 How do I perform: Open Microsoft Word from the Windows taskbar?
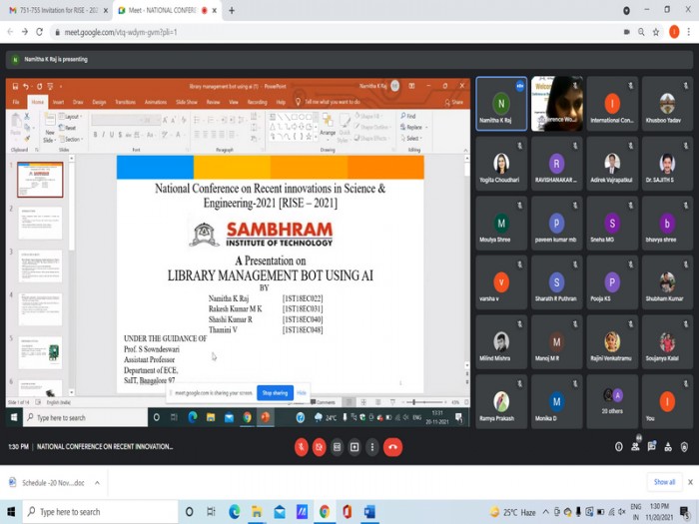368,512
